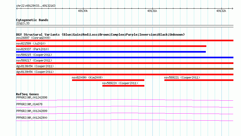Click the 49130k ruler marker
Screen dimensions: 241x136
point(83,11)
